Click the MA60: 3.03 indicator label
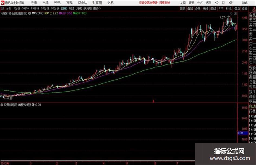The image size is (256, 165). 80,13
